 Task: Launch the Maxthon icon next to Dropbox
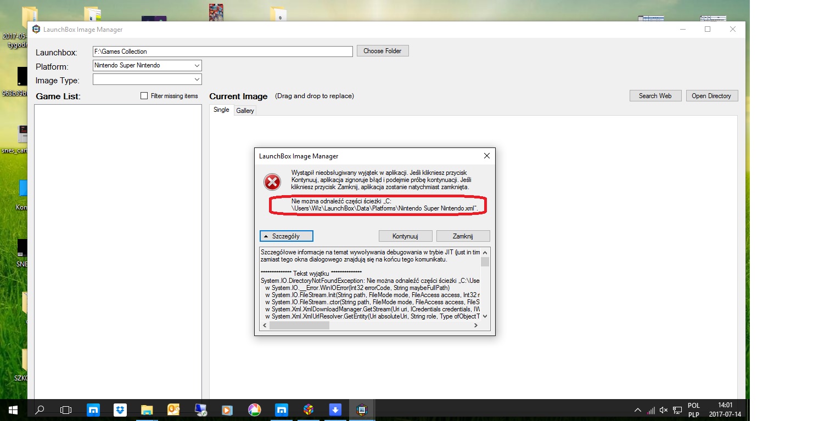point(94,409)
